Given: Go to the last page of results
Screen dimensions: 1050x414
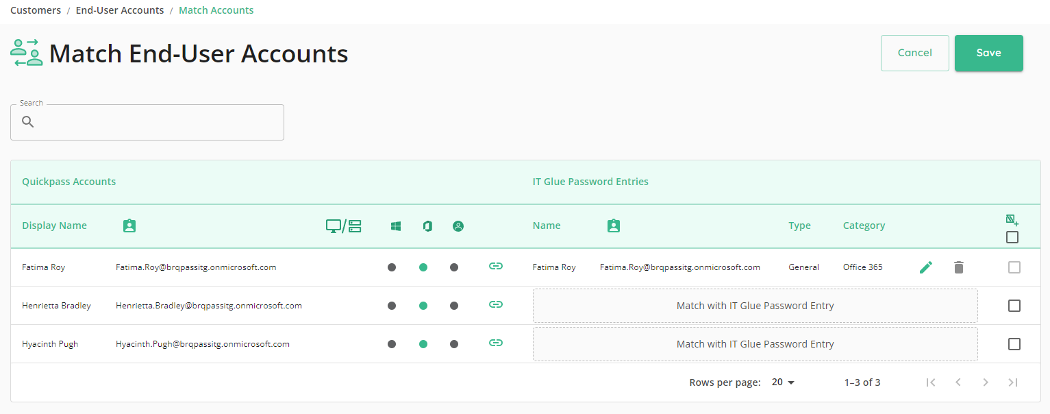Looking at the screenshot, I should pos(1013,382).
